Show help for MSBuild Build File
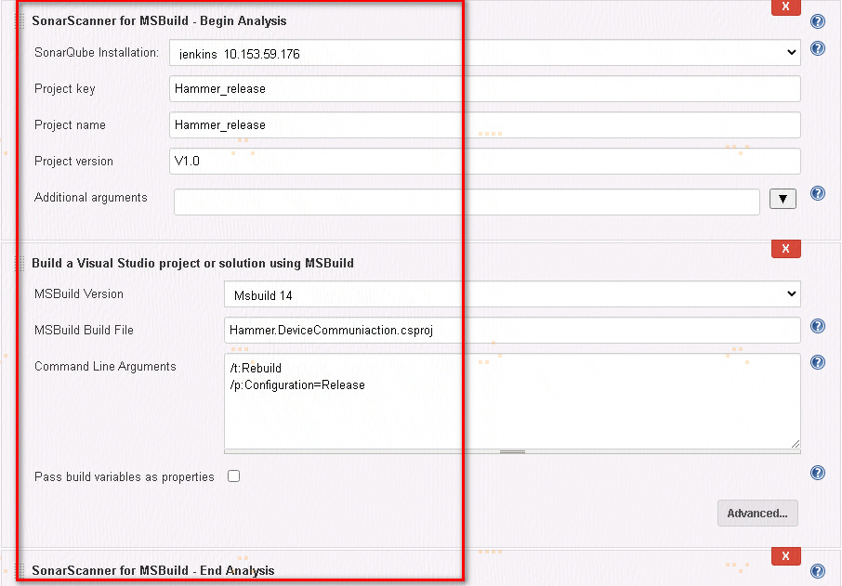This screenshot has height=586, width=842. click(x=817, y=326)
